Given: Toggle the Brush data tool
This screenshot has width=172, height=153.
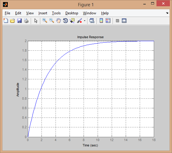Looking at the screenshot, I should 79,21.
